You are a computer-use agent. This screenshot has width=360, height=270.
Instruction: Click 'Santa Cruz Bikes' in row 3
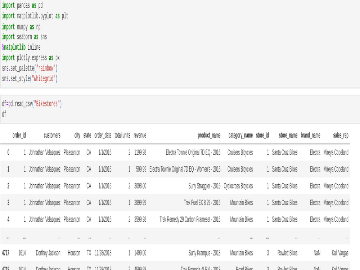click(x=285, y=203)
